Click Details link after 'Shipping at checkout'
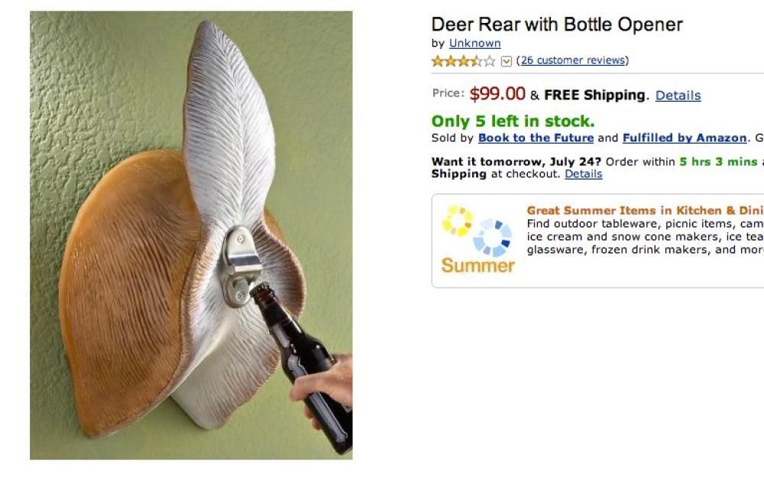The image size is (764, 481). [583, 174]
